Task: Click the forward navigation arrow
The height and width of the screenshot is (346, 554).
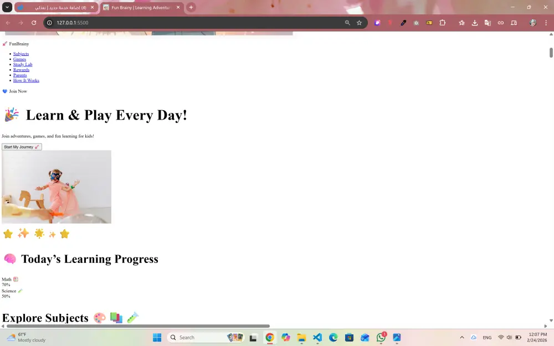Action: 21,23
